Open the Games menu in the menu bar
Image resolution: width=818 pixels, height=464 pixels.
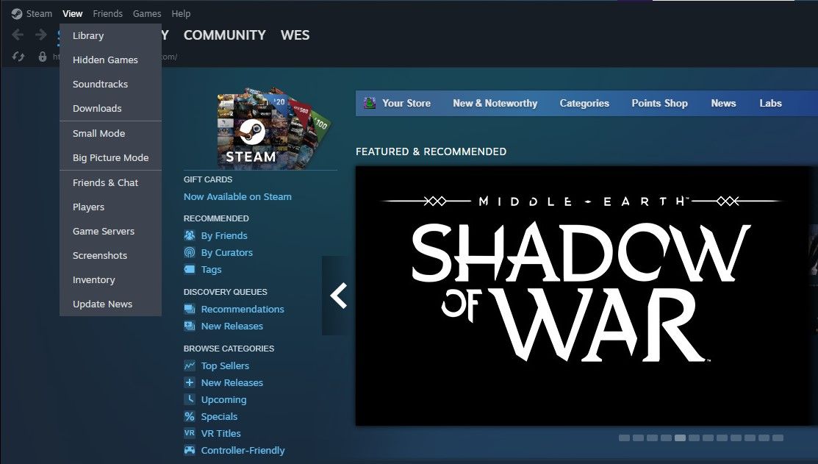pos(147,13)
